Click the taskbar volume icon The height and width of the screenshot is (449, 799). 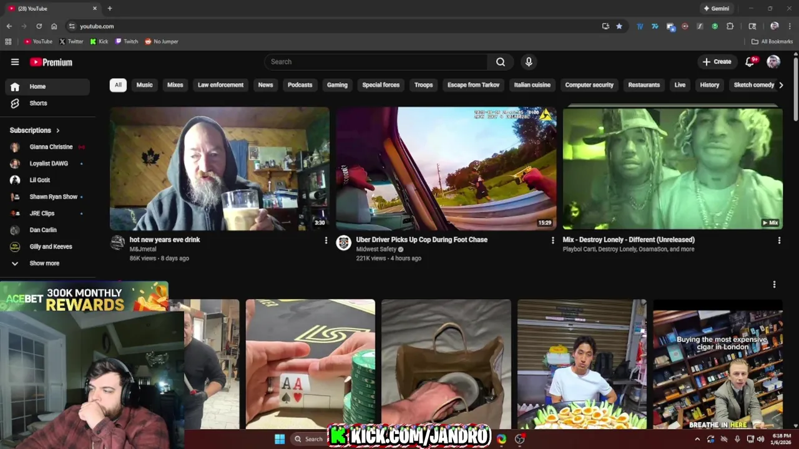pos(760,439)
